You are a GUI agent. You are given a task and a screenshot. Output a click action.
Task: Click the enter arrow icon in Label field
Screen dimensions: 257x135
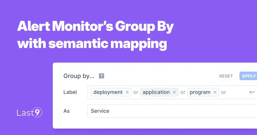point(252,92)
